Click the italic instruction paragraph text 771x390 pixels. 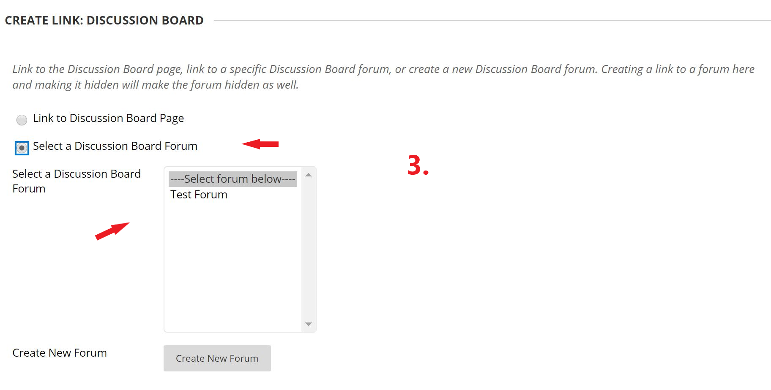pos(380,76)
